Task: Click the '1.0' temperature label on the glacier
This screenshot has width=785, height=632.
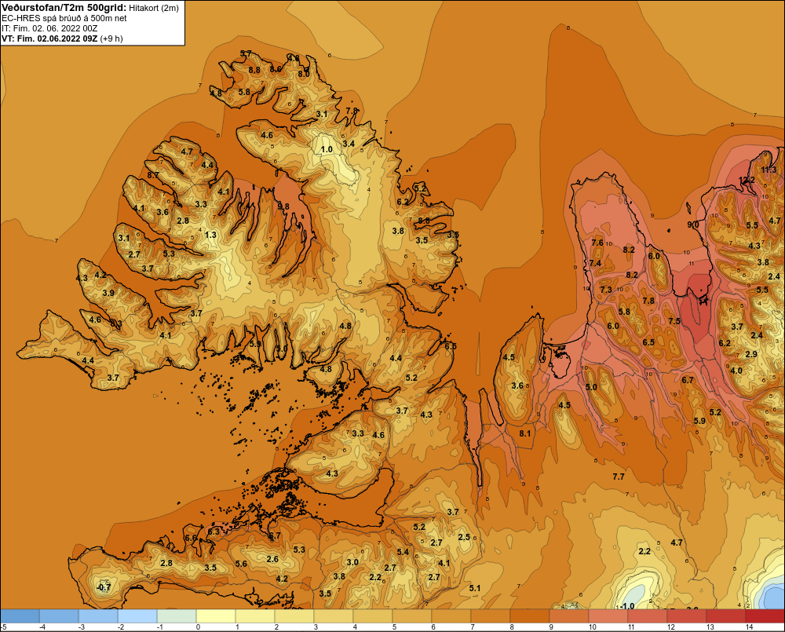Action: point(327,149)
